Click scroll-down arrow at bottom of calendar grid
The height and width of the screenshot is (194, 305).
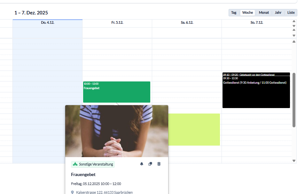pyautogui.click(x=294, y=161)
